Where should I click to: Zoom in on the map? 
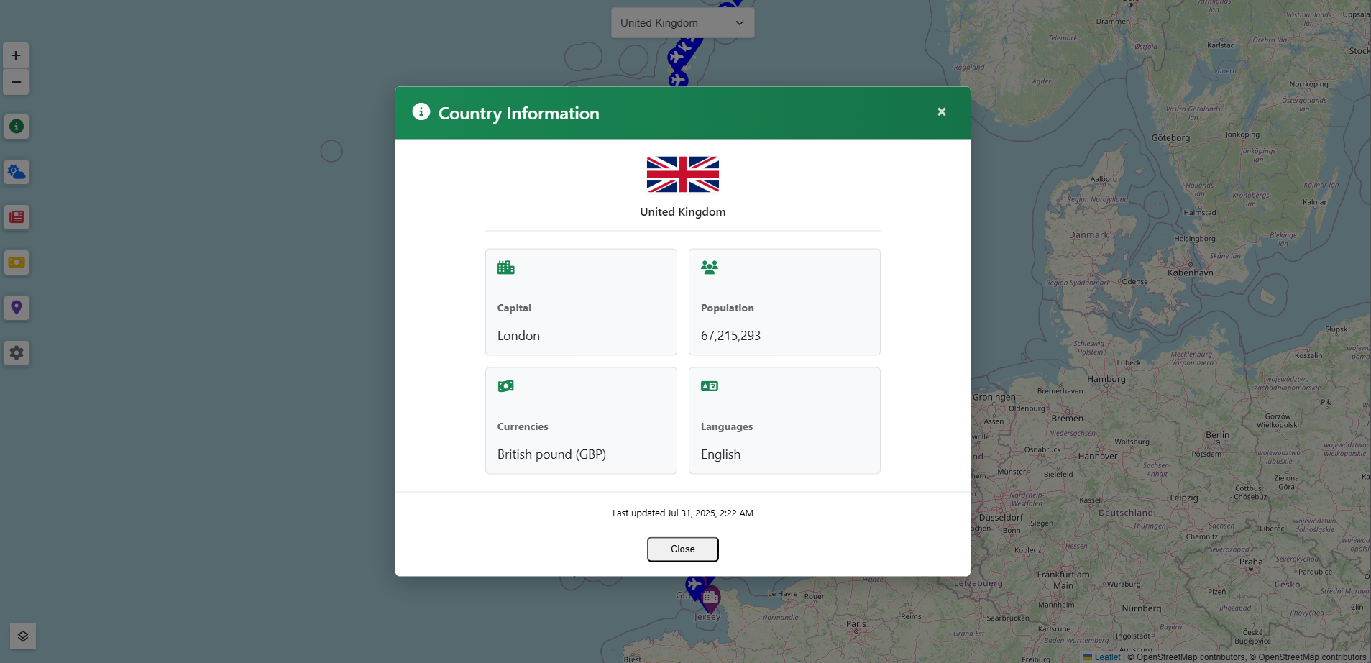point(16,55)
